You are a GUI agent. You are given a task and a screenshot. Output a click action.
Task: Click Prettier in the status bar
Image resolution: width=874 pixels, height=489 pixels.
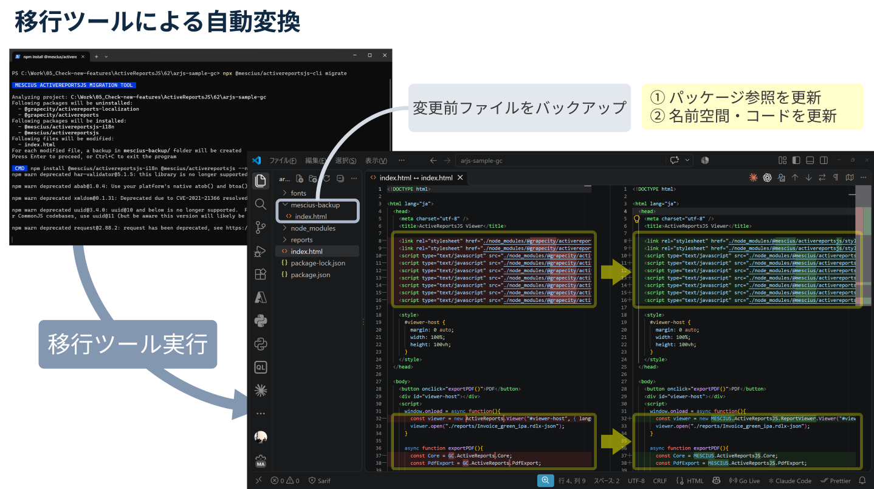point(836,480)
